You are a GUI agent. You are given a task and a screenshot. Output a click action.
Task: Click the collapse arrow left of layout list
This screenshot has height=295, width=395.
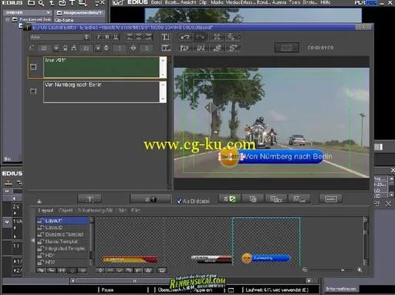tap(32, 240)
